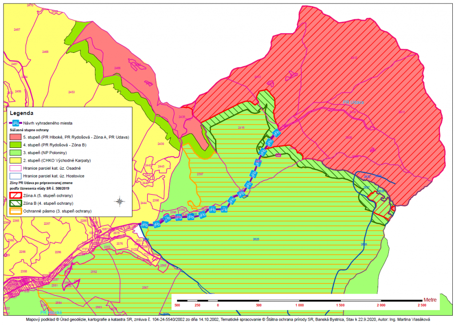Select the westernmost bicycle marker on the route
This screenshot has width=455, height=326.
[144, 225]
